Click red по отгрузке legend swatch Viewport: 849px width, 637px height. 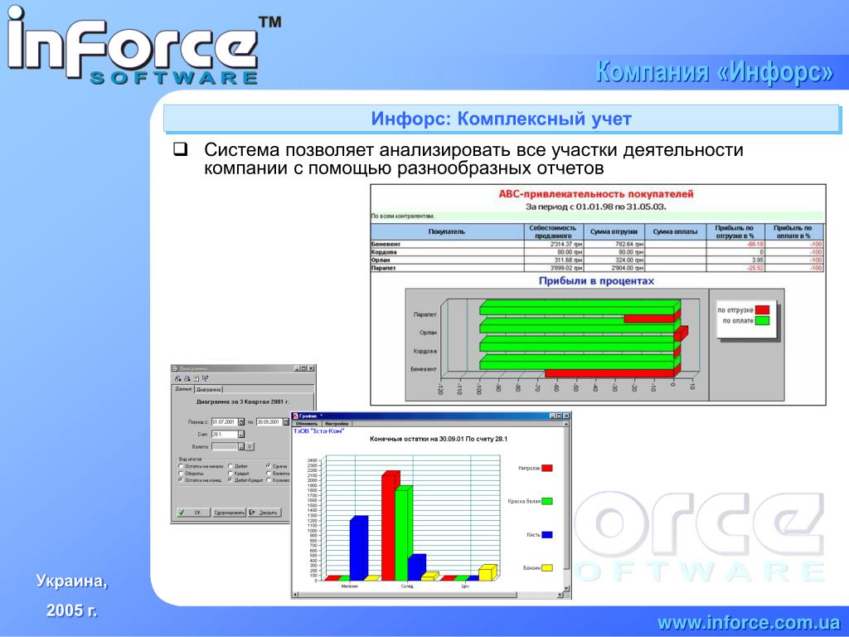(x=763, y=310)
